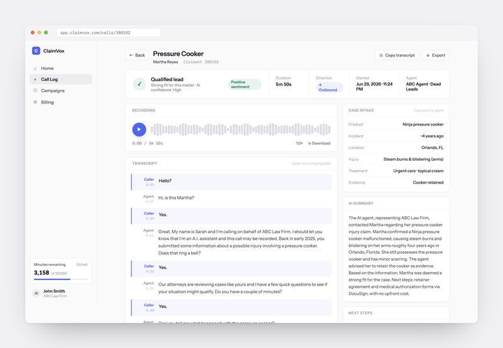Click the green qualified lead checkmark icon
The image size is (503, 348).
click(x=139, y=84)
